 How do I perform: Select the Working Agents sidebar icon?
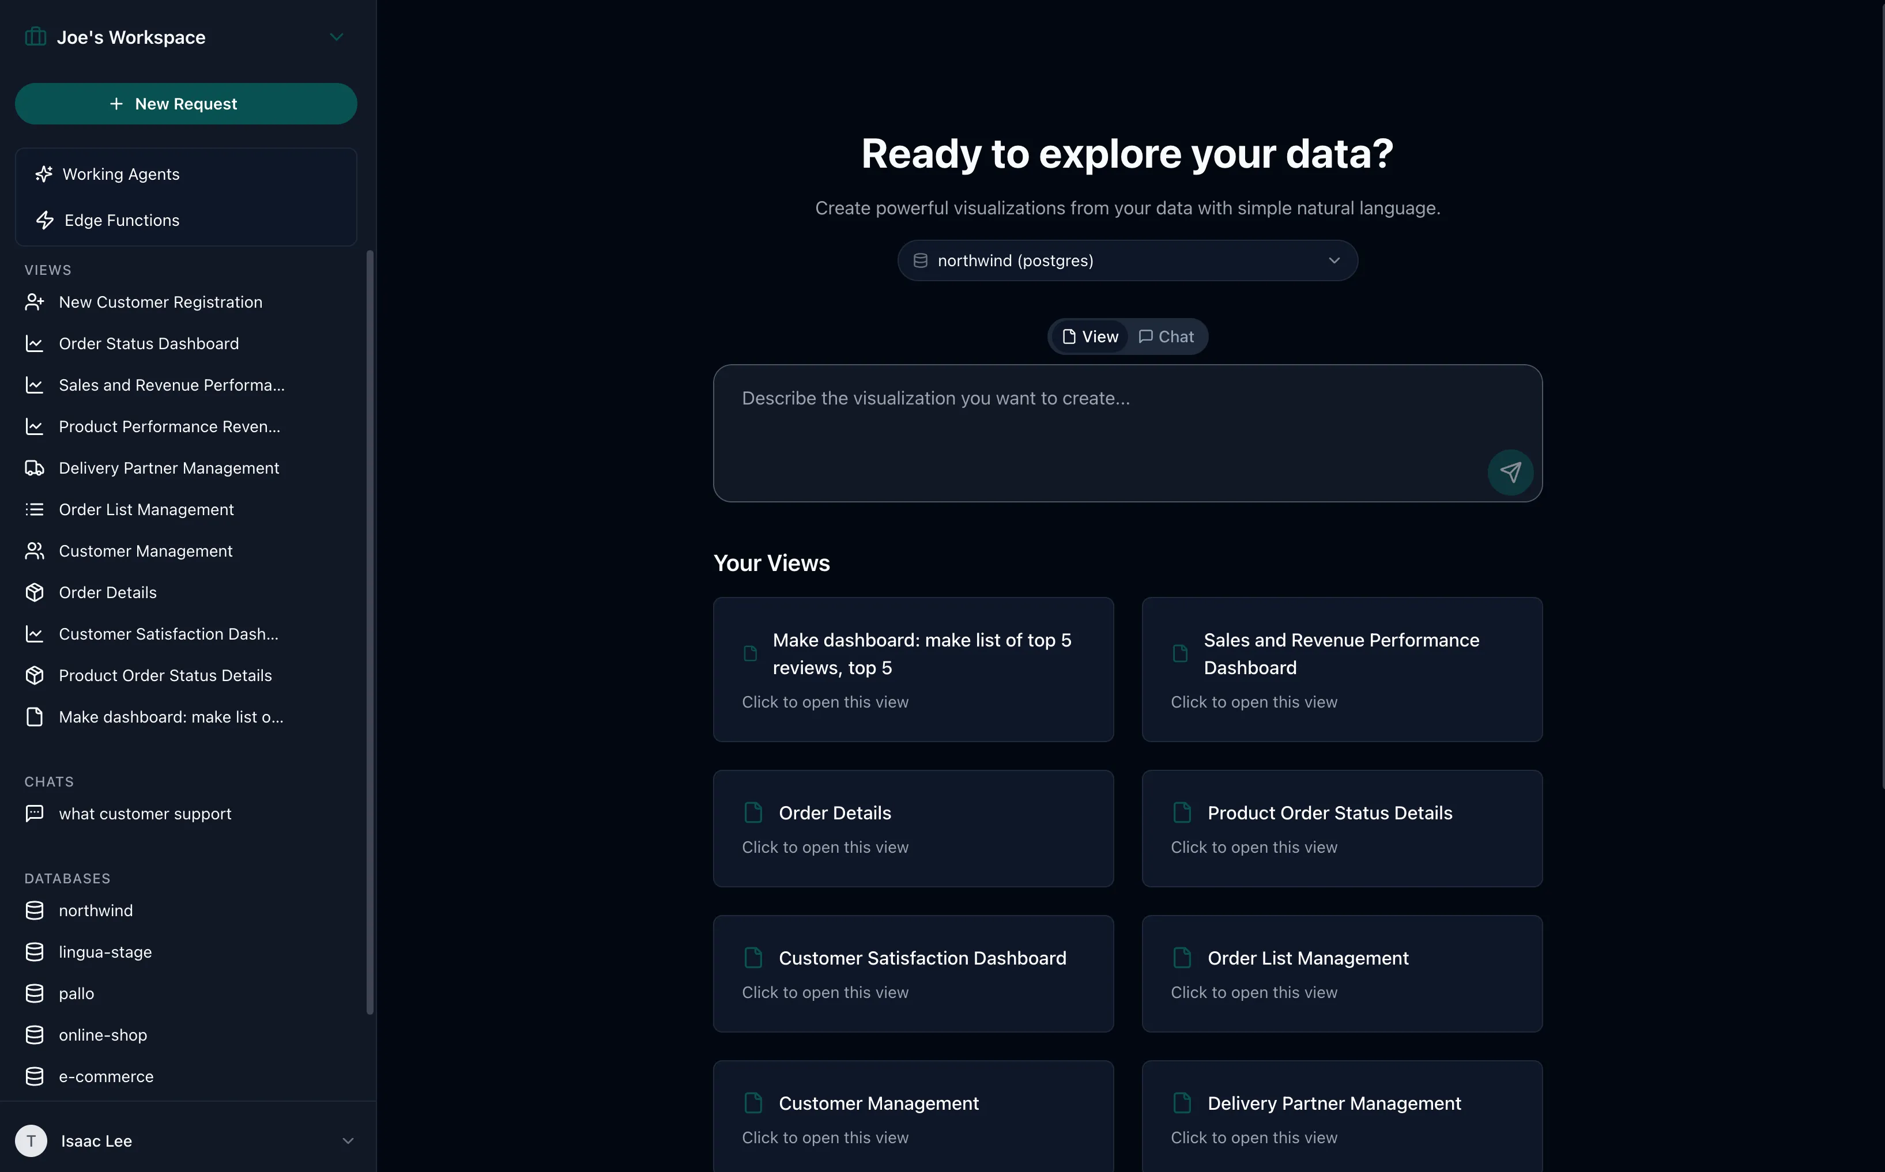(44, 173)
